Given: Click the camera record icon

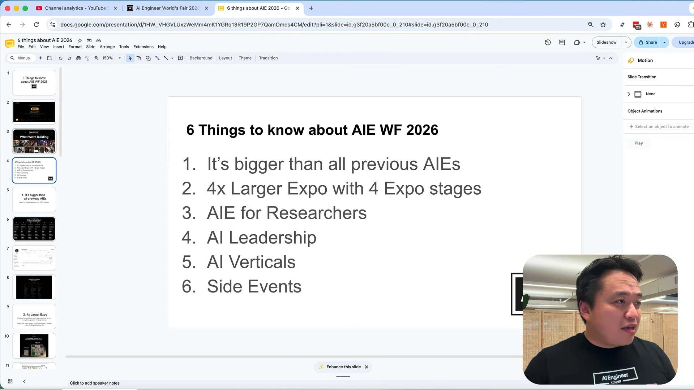Looking at the screenshot, I should 577,42.
